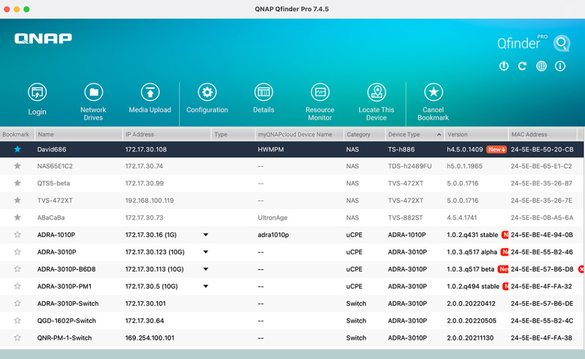This screenshot has width=585, height=359.
Task: Sort by the Name column header
Action: (79, 134)
